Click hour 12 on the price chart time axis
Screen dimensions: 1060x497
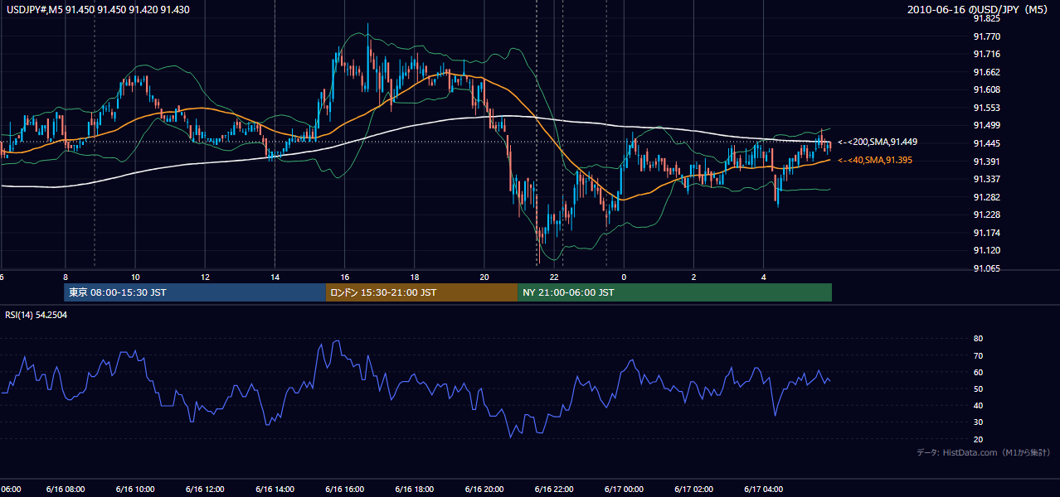pos(204,277)
